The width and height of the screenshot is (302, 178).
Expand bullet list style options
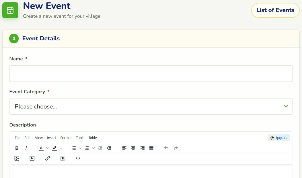tap(80, 148)
